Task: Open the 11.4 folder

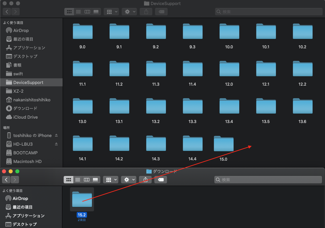Action: 193,69
